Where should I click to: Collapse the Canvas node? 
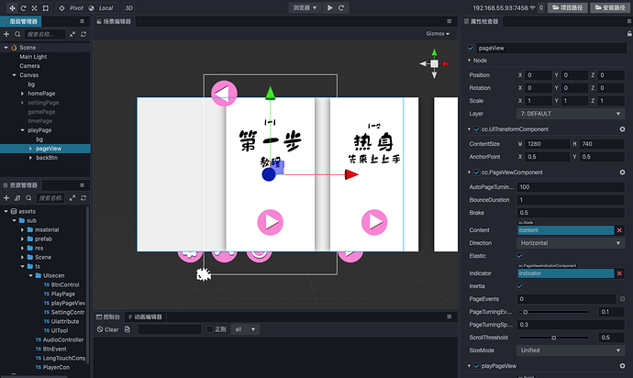(14, 75)
